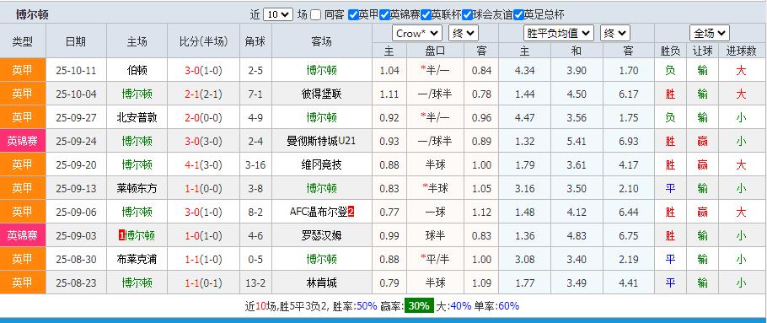Click date cell 25-09-20
Viewport: 767px width, 323px height.
pos(76,165)
